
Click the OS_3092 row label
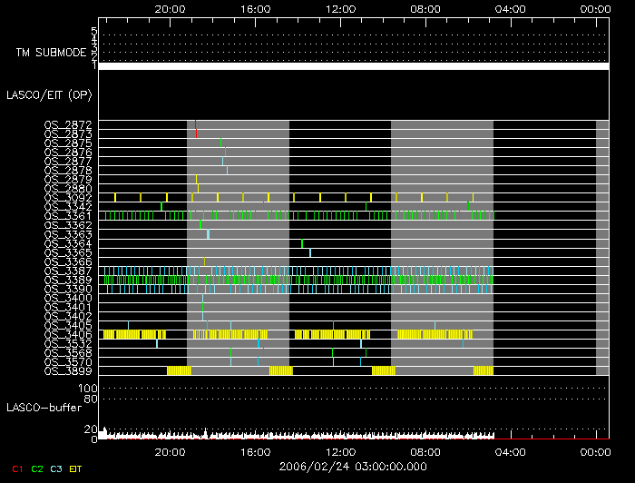68,197
